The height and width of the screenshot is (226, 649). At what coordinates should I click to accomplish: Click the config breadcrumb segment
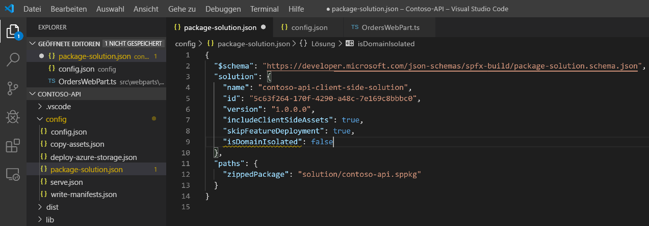tap(185, 44)
